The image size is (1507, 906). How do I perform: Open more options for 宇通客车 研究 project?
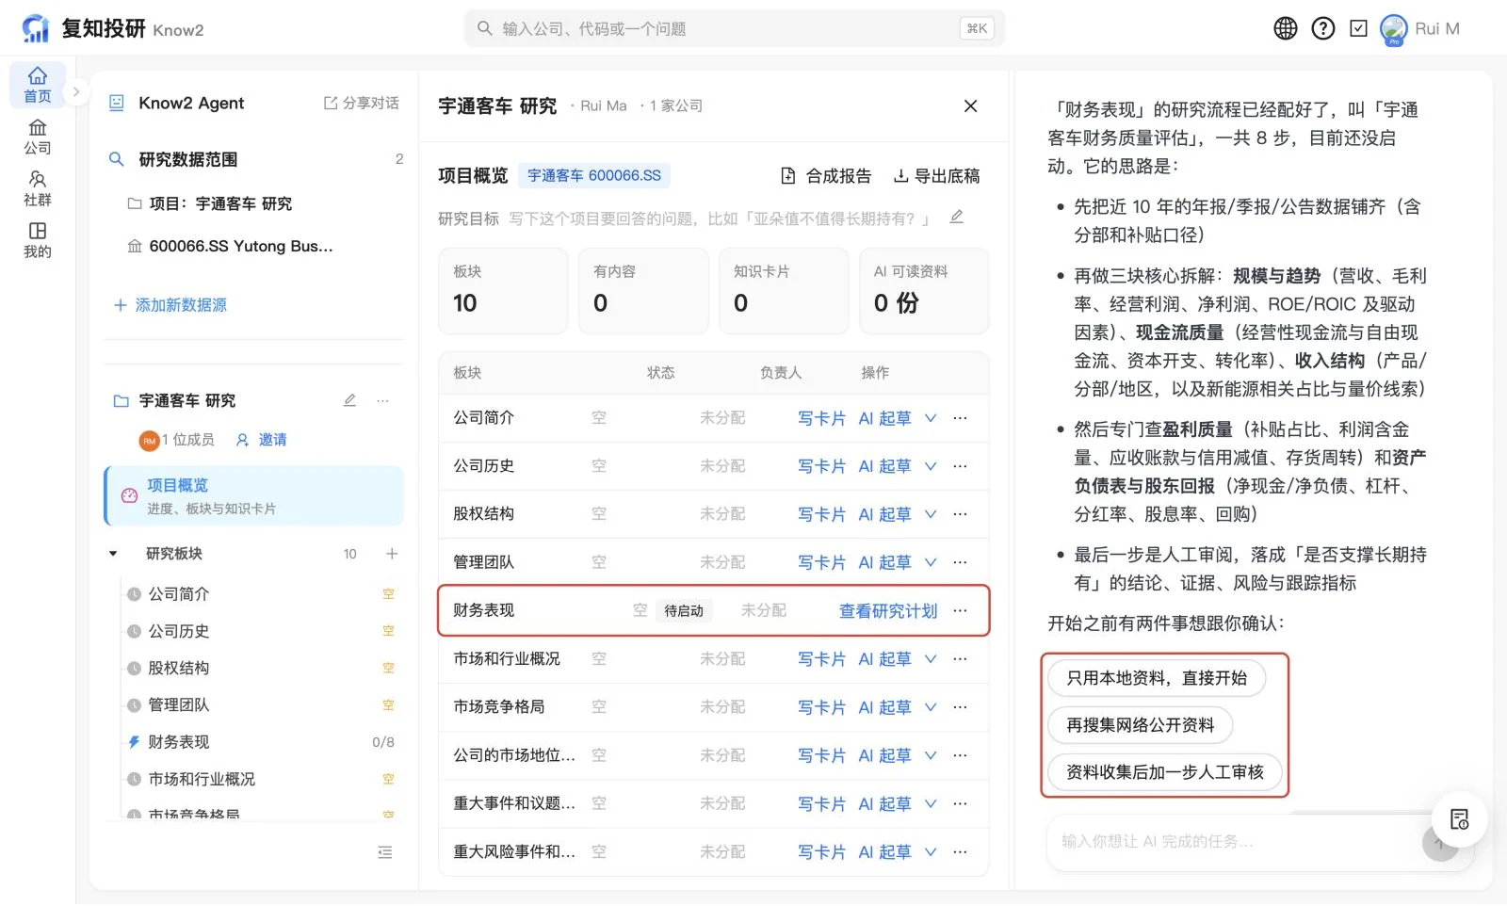382,400
